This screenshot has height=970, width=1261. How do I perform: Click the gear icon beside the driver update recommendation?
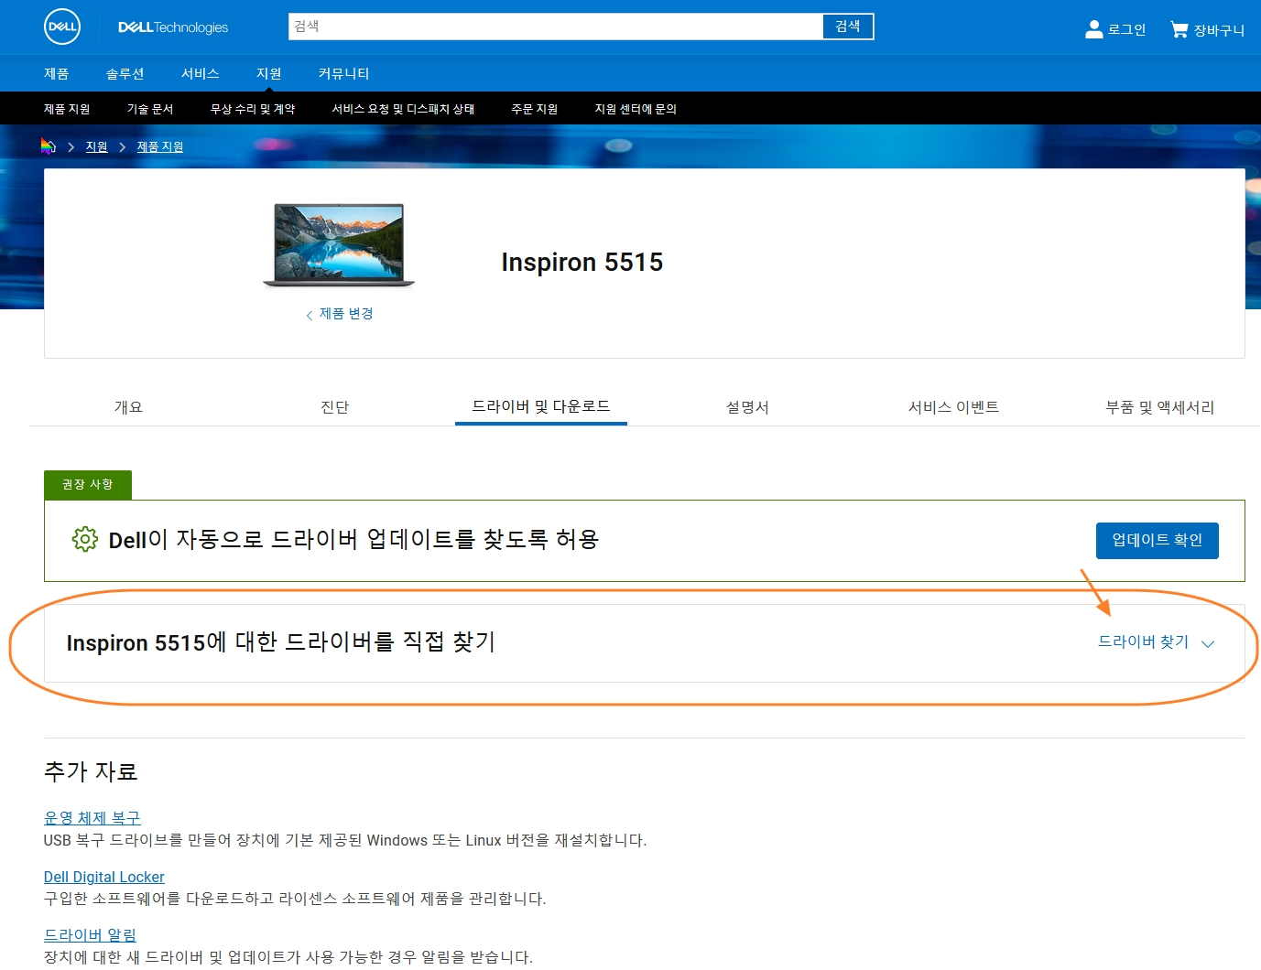tap(84, 539)
